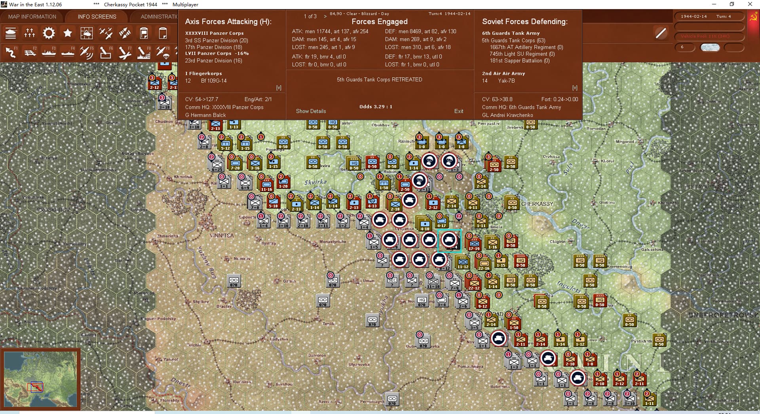Click the 23rd Panzer Division entry
760x414 pixels.
point(213,60)
